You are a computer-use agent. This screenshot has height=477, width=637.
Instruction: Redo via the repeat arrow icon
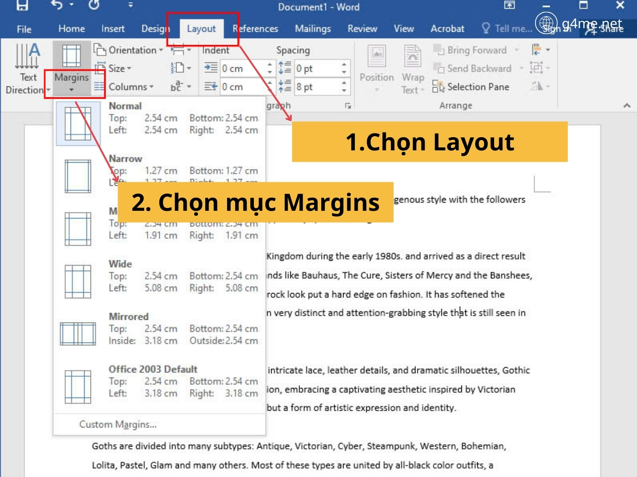point(94,5)
